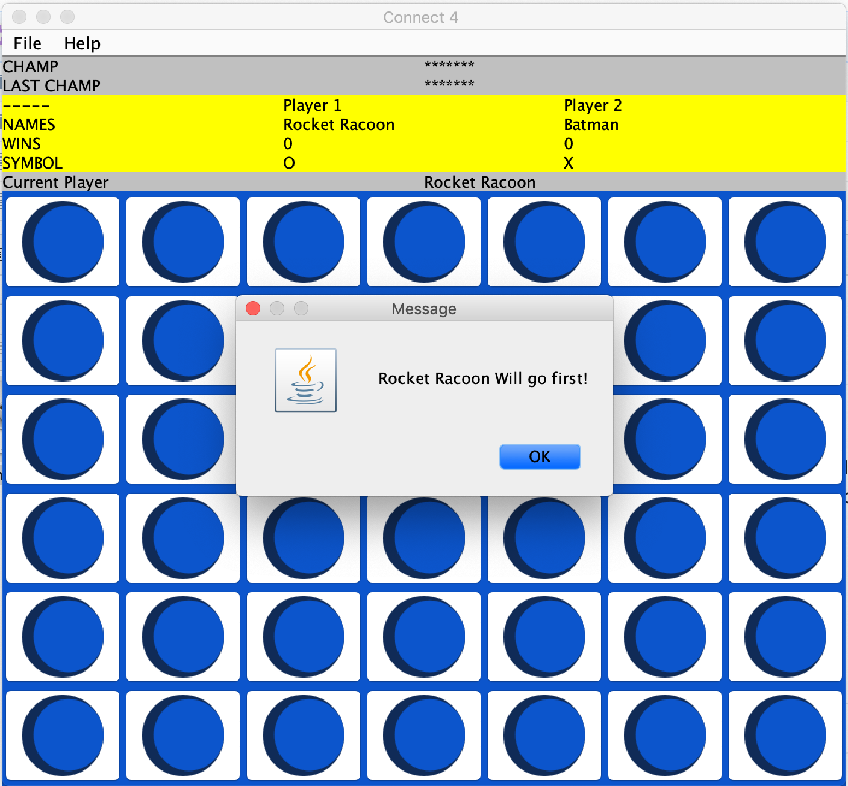Select the second slot in the rightmost column
848x786 pixels.
(785, 340)
